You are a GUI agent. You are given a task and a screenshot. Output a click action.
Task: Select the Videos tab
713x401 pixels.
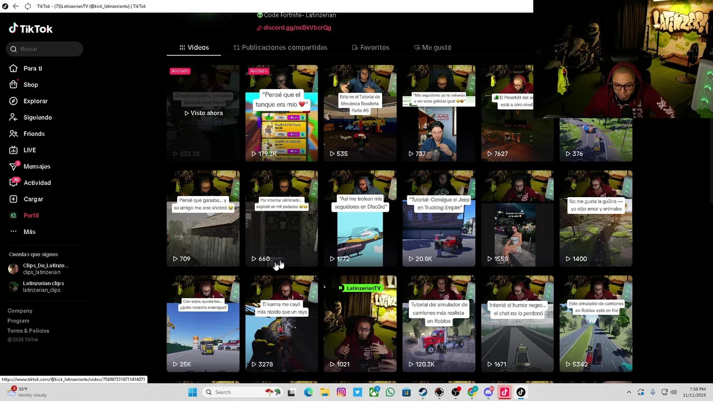tap(194, 48)
